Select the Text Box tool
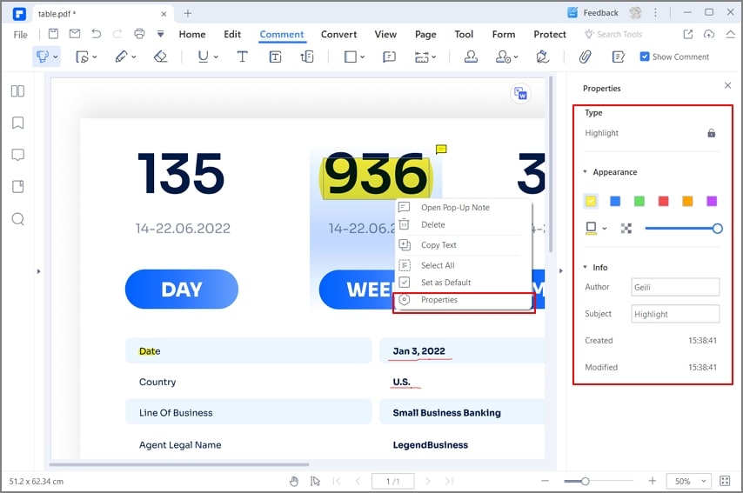The width and height of the screenshot is (743, 493). tap(275, 57)
